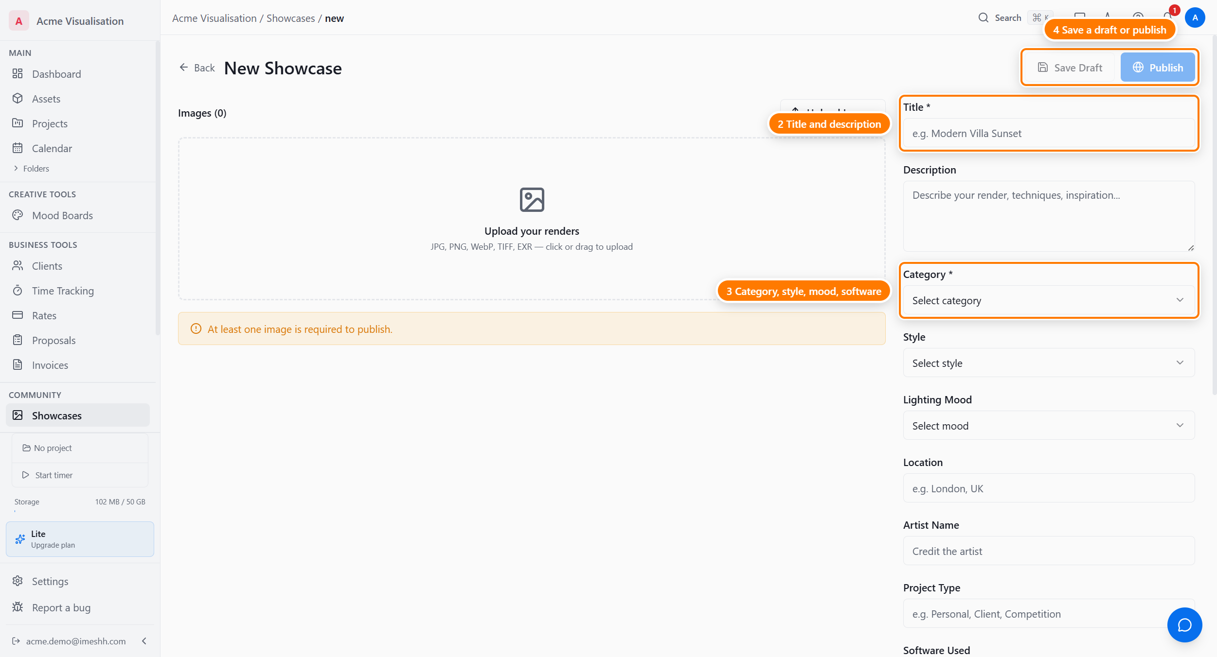Click the Description text area
1217x657 pixels.
[x=1049, y=216]
